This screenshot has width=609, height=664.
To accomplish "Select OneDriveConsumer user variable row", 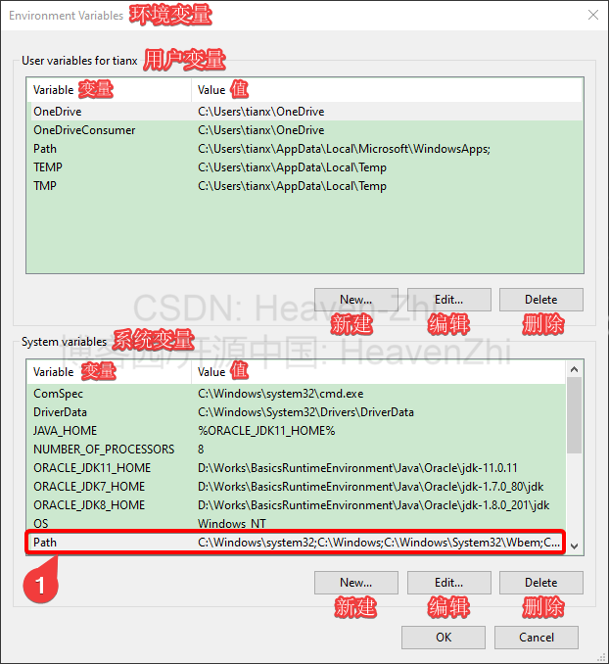I will [x=304, y=130].
